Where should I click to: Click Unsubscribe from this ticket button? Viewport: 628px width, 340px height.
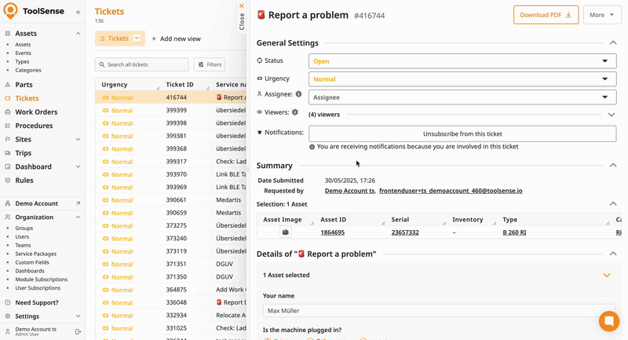coord(462,133)
